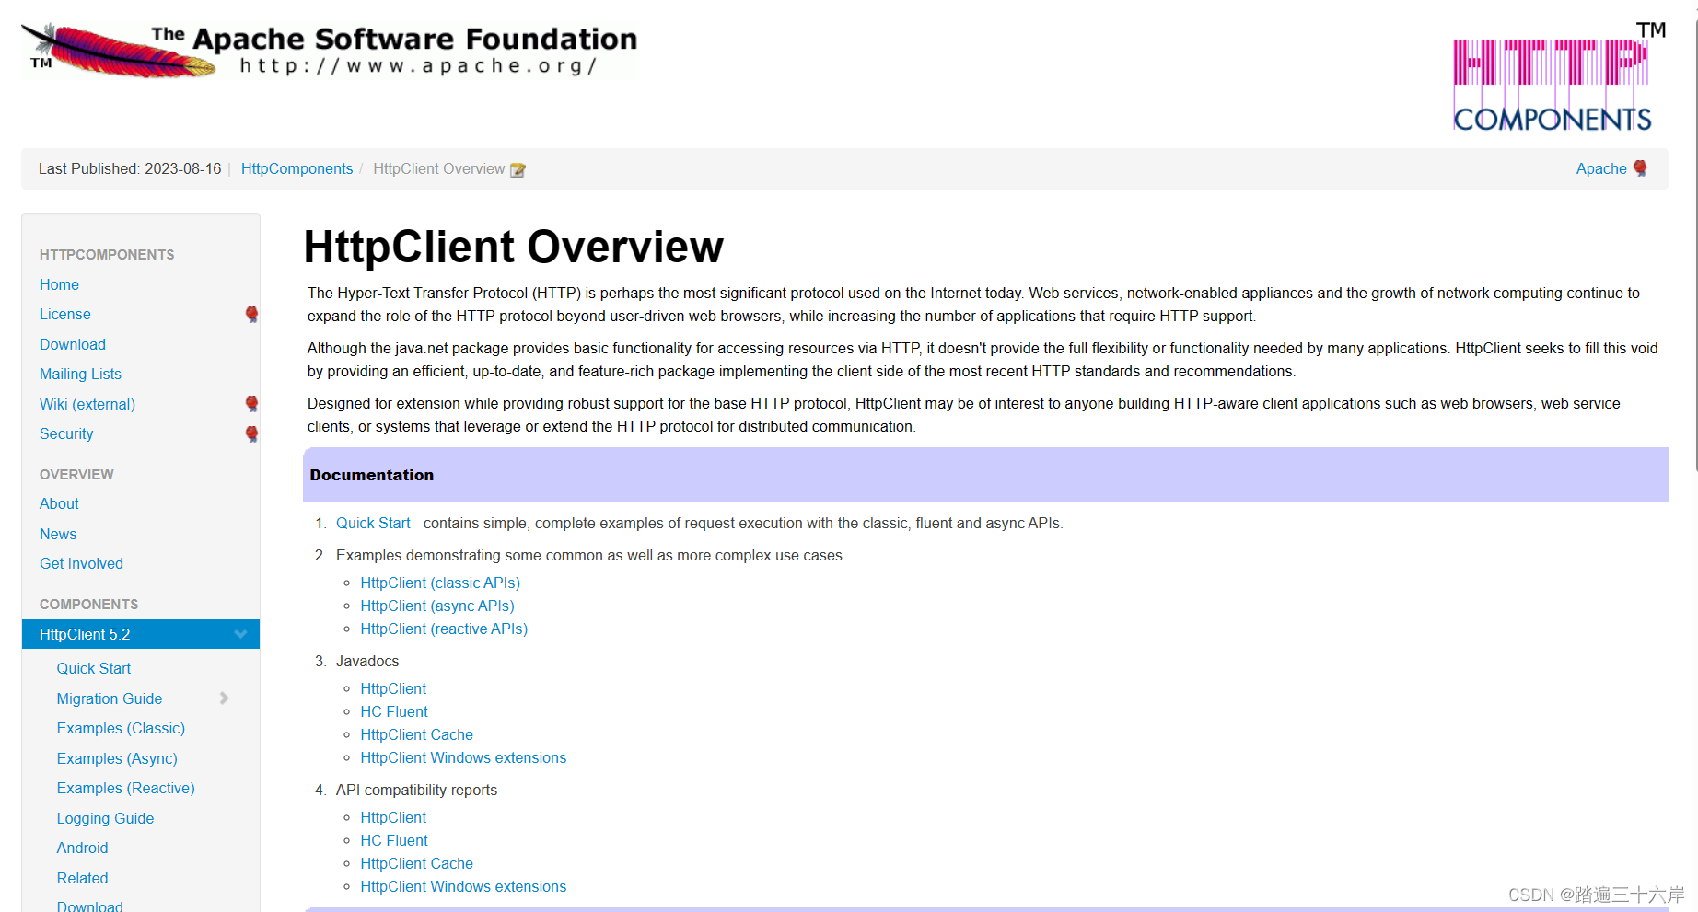Open HttpClient (reactive APIs) examples link
Image resolution: width=1698 pixels, height=912 pixels.
pyautogui.click(x=444, y=629)
